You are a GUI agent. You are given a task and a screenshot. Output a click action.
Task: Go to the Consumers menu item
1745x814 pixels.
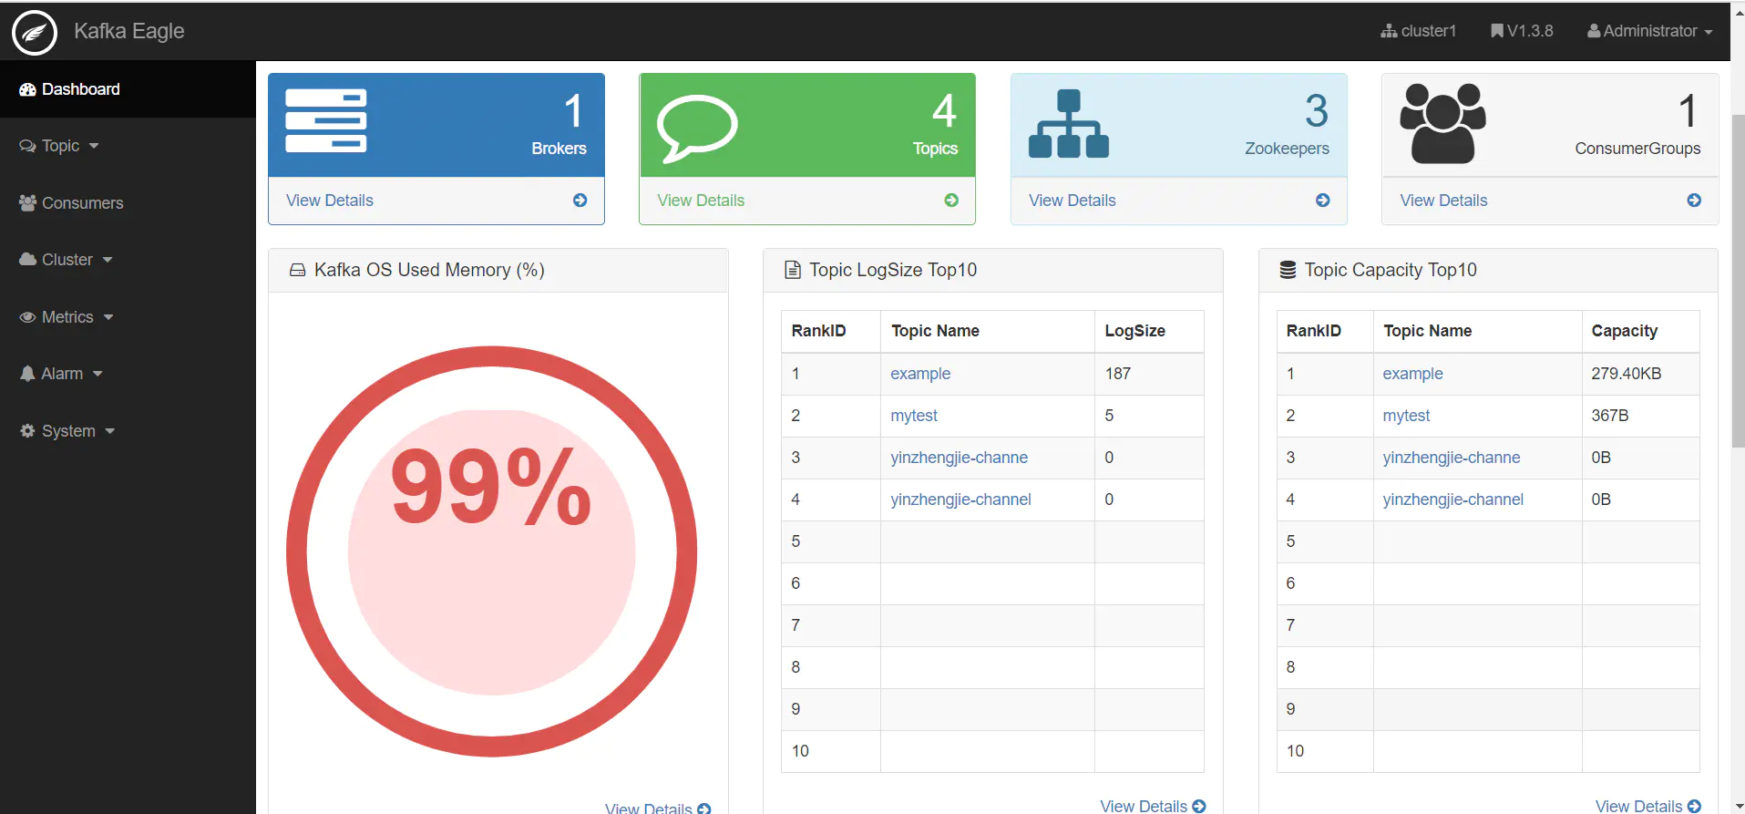click(82, 203)
